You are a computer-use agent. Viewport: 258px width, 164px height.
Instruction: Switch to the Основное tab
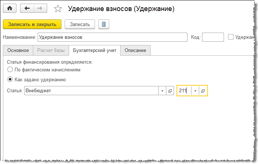pyautogui.click(x=18, y=51)
